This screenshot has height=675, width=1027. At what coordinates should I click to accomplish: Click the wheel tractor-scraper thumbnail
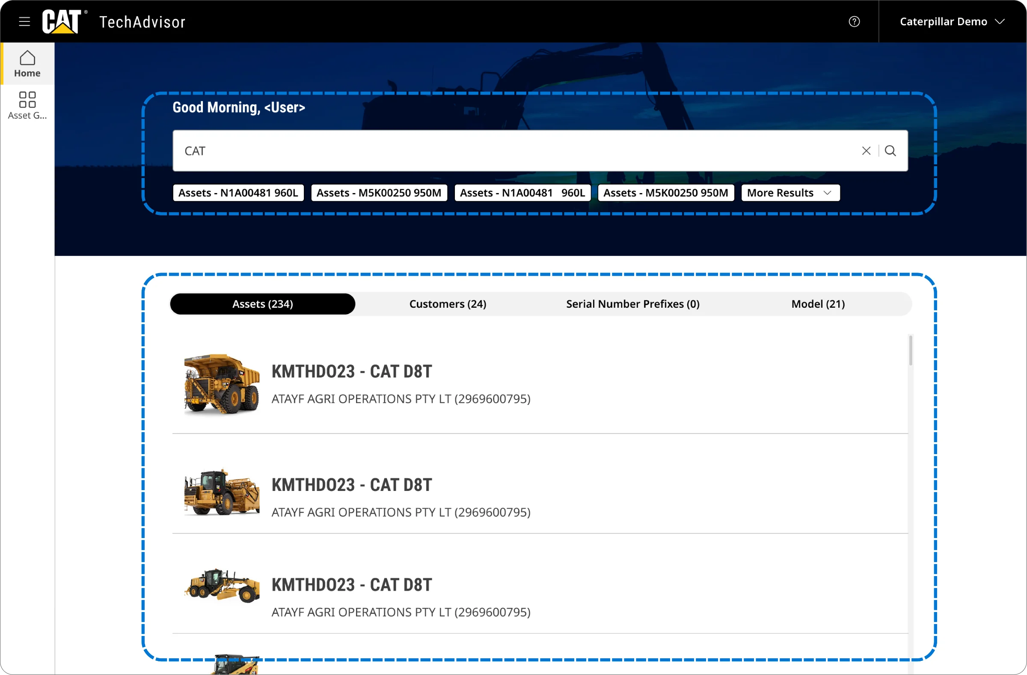(x=222, y=492)
